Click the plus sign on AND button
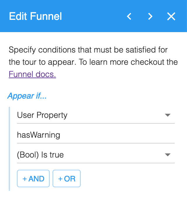Screen dimensions: 187x210 point(25,179)
